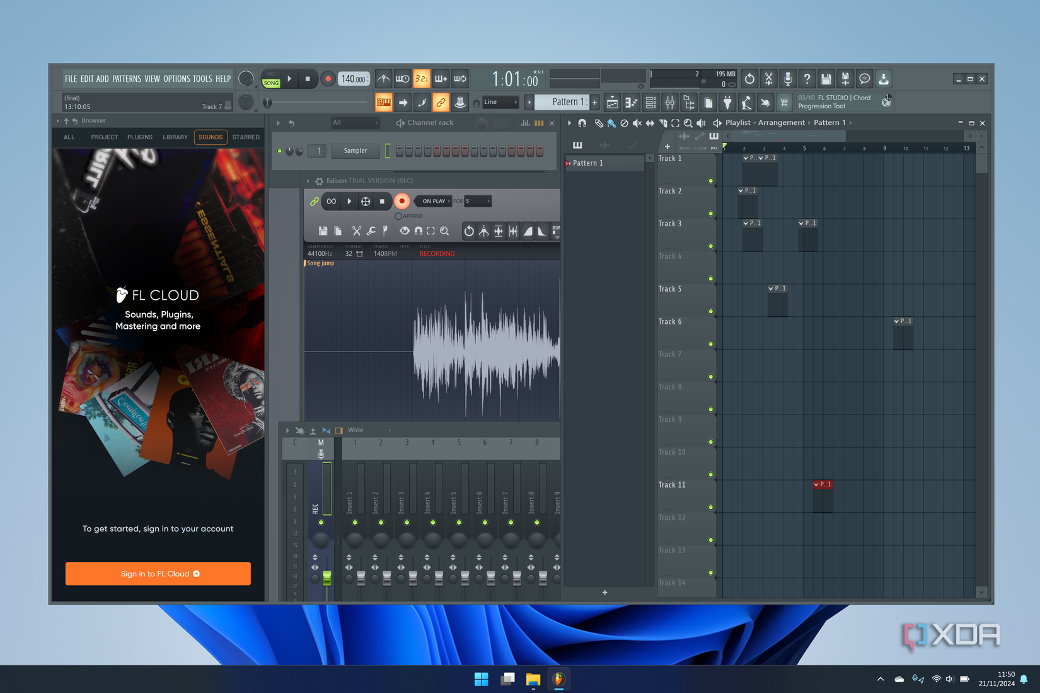Click the undo history circular arrow icon
This screenshot has height=693, width=1040.
749,79
